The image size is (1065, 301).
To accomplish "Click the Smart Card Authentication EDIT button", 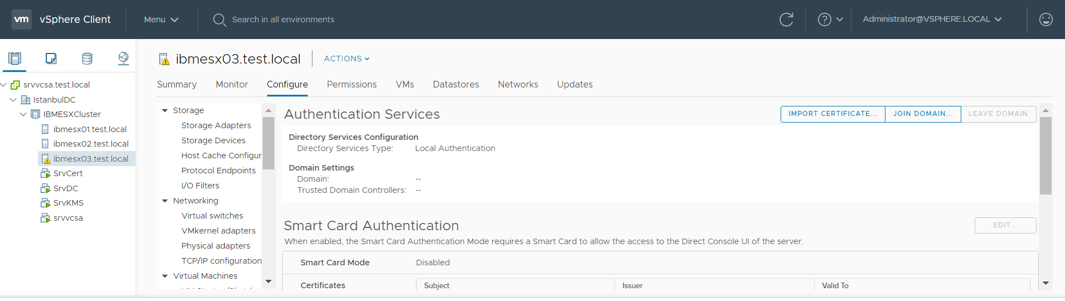I will click(1005, 225).
